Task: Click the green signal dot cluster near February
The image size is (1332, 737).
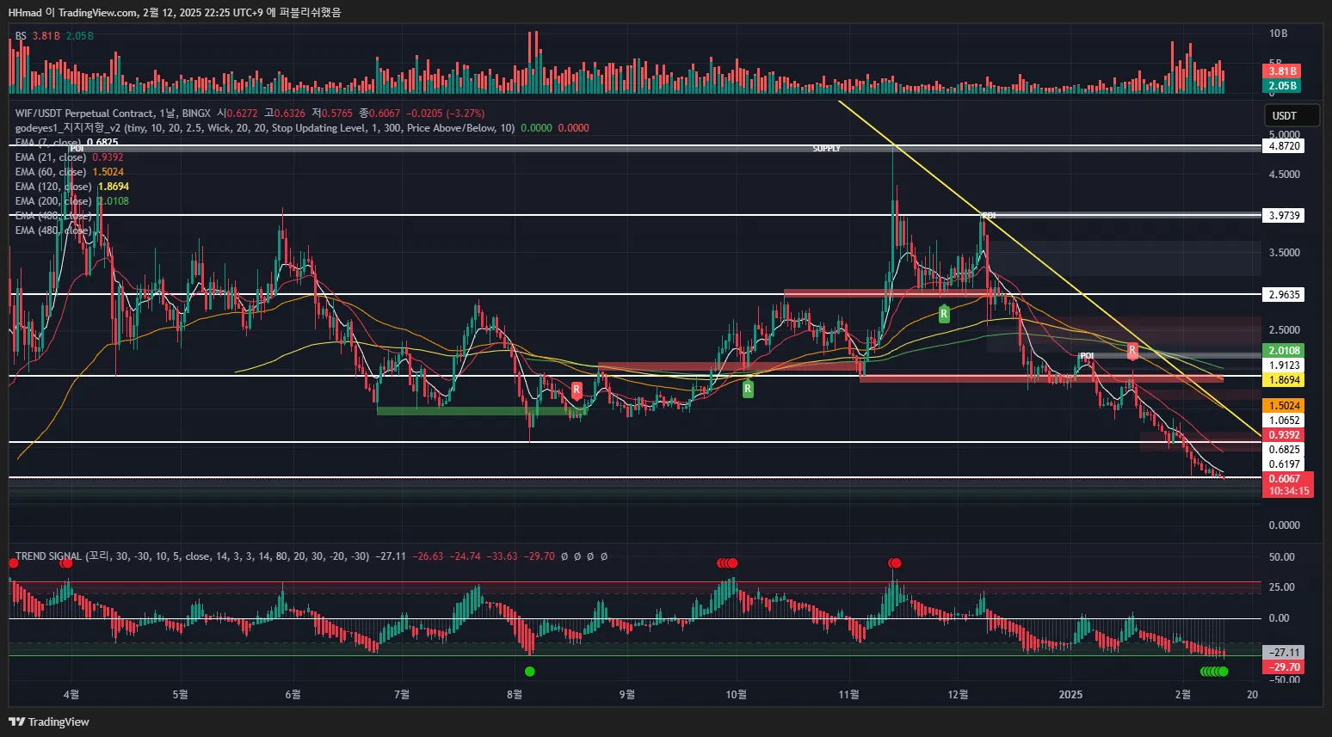Action: click(1215, 671)
